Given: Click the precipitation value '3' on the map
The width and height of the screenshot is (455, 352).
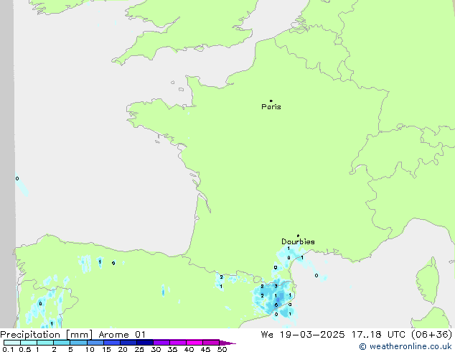Looking at the screenshot, I should point(276,286).
